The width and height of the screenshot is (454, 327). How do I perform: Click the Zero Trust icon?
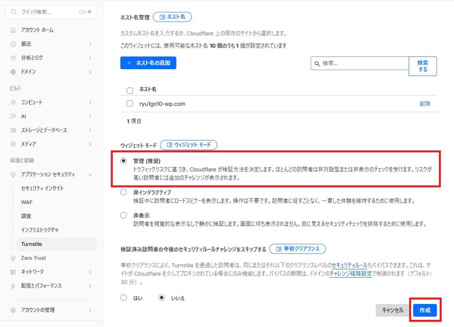click(x=13, y=258)
